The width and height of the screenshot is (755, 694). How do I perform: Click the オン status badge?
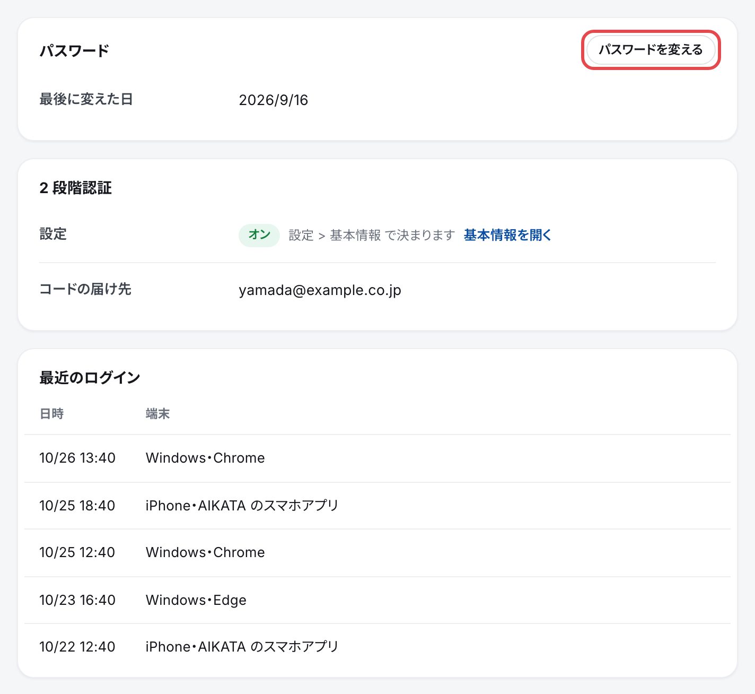tap(259, 235)
